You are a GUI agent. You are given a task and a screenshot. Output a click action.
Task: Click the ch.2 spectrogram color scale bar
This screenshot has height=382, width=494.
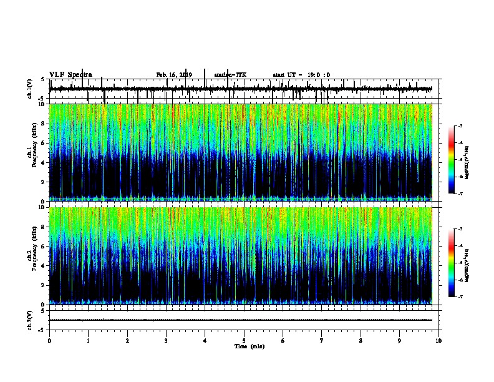(x=451, y=263)
